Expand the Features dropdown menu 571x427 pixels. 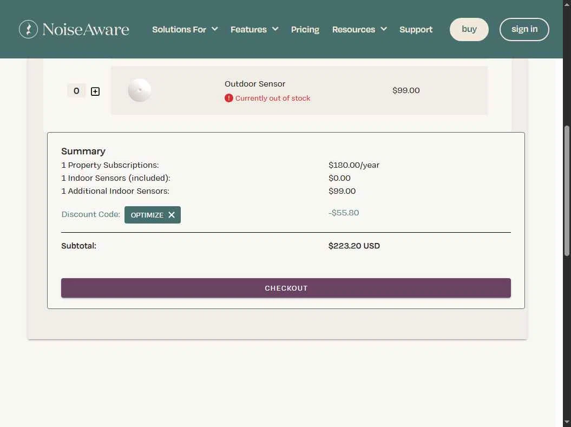[x=254, y=29]
